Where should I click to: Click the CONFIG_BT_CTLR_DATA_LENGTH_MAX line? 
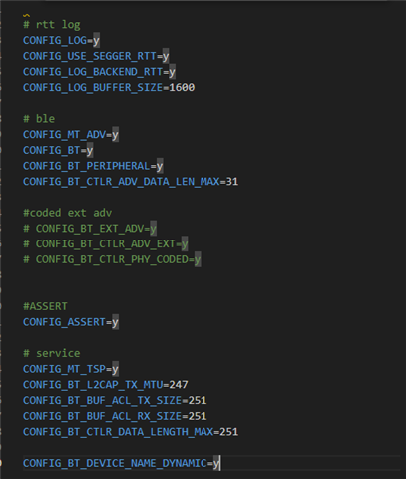coord(131,432)
